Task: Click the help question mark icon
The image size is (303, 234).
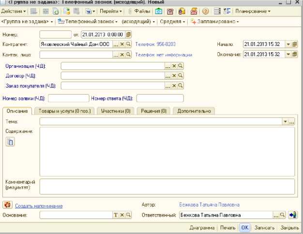Action: tap(205, 11)
